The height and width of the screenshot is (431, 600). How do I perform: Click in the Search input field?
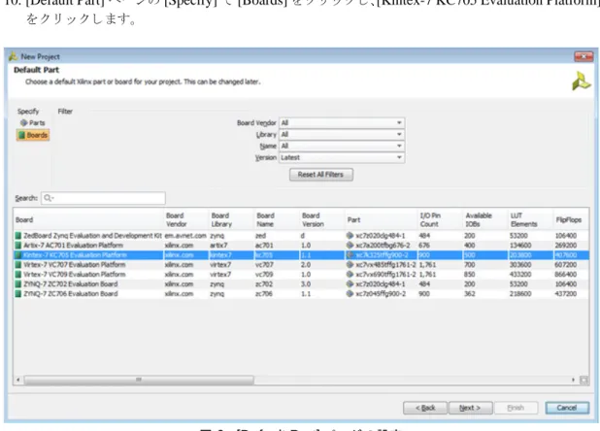click(103, 198)
